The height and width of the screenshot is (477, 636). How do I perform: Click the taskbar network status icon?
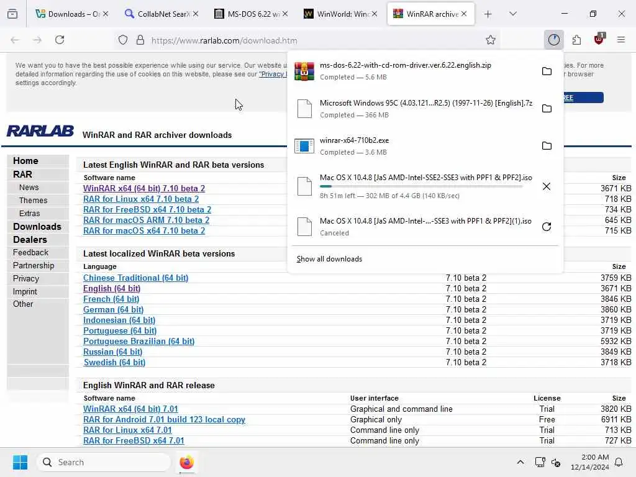pos(540,462)
